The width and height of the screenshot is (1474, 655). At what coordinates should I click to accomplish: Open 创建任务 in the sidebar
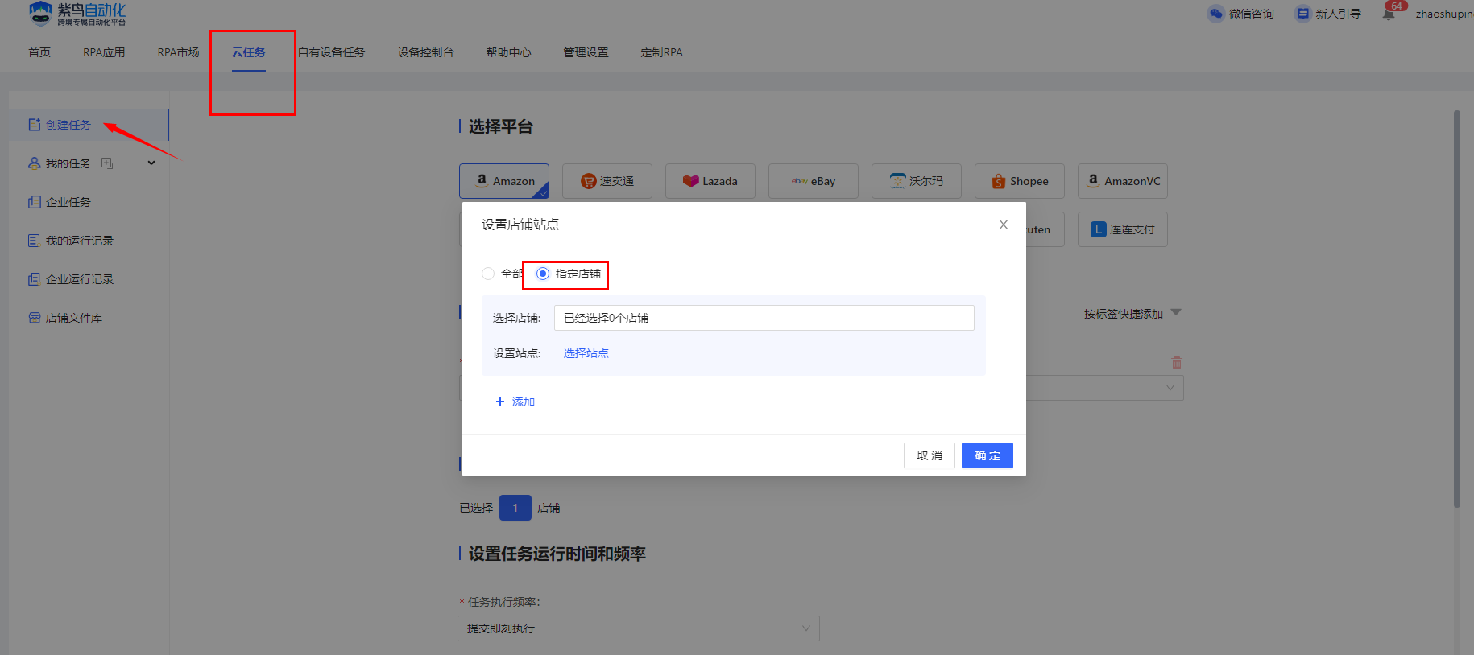tap(68, 125)
